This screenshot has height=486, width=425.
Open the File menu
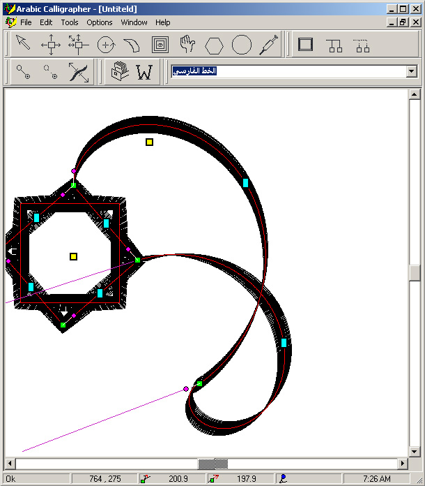tap(26, 22)
